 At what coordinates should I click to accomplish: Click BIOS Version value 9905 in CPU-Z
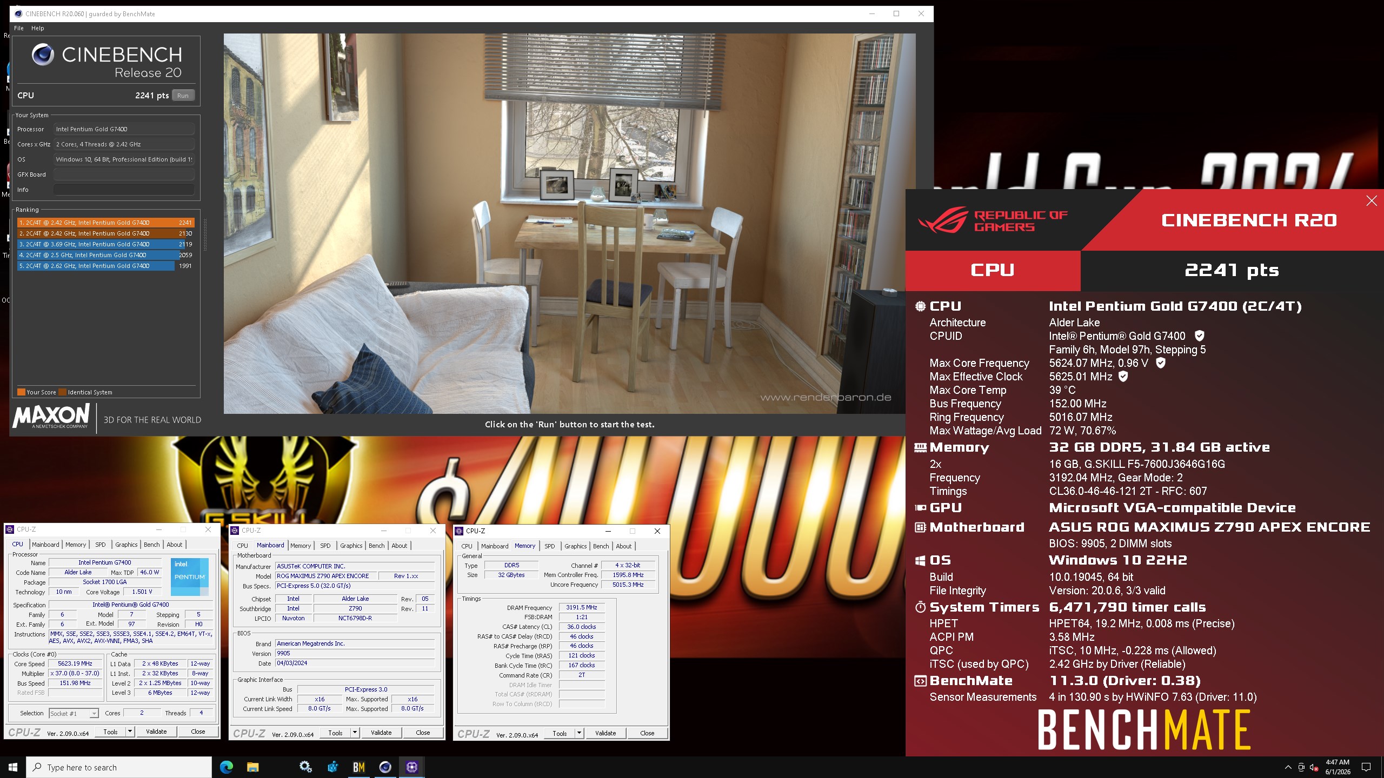[x=355, y=653]
